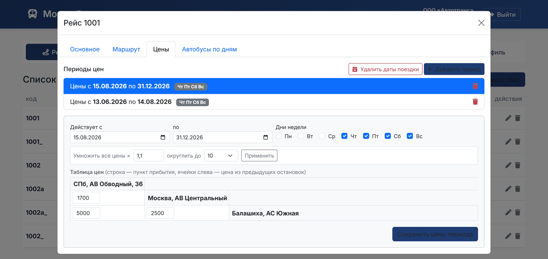Edit route 1002a with pencil icon

(508, 189)
